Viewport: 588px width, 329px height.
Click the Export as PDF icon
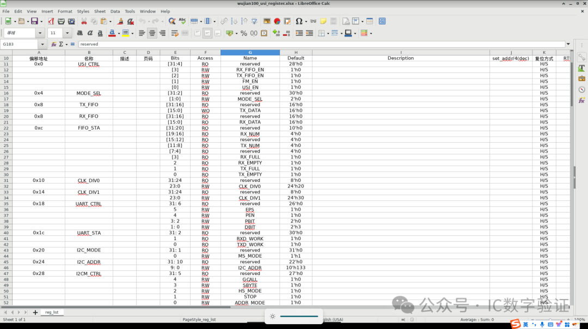click(x=51, y=21)
